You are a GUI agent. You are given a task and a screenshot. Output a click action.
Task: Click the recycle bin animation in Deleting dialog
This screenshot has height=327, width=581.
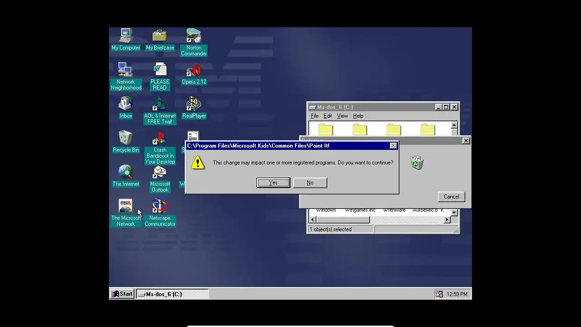(417, 163)
